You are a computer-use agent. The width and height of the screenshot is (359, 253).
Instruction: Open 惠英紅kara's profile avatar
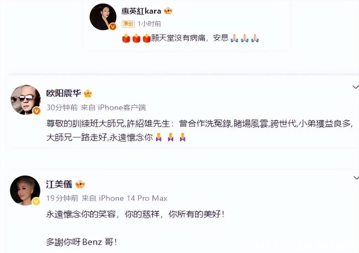tap(103, 17)
